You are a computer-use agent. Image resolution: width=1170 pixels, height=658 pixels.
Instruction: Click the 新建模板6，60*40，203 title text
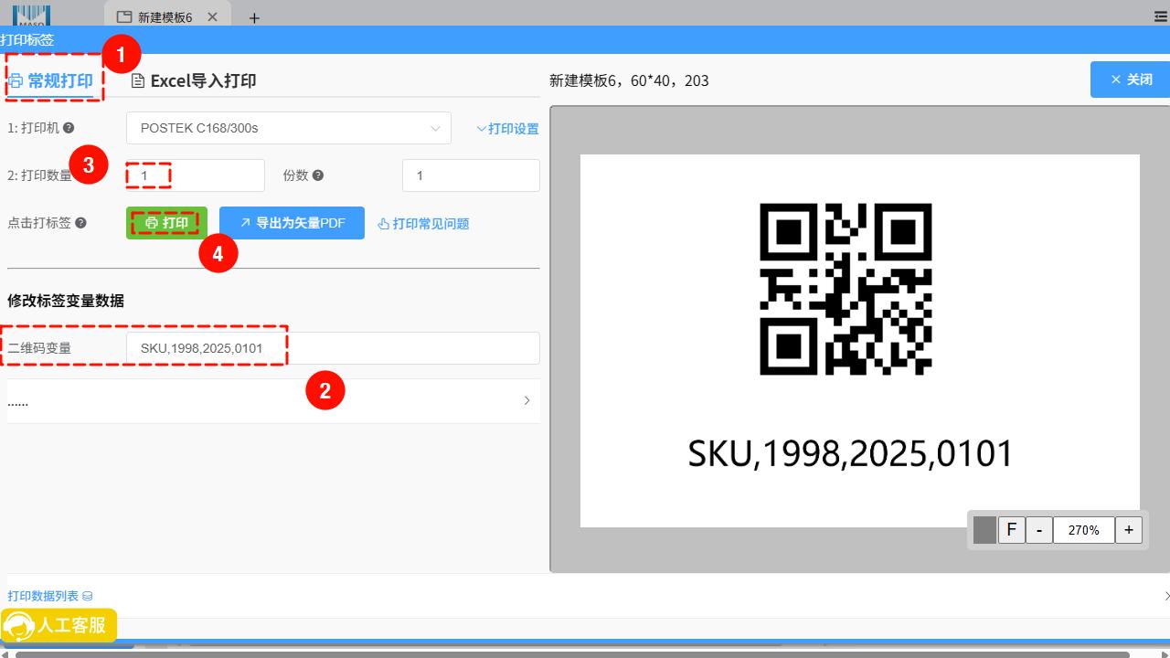click(x=629, y=80)
